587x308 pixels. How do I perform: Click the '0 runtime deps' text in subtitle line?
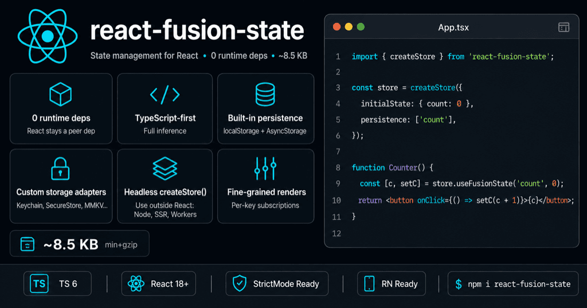(239, 56)
